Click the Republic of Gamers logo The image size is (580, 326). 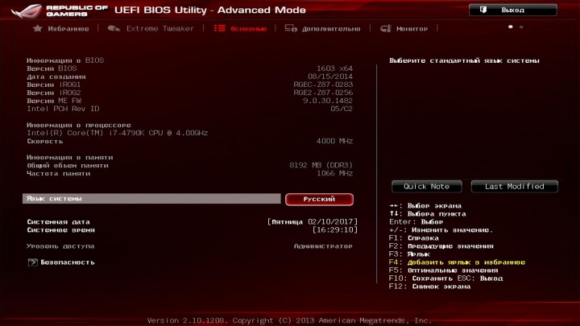click(x=59, y=10)
